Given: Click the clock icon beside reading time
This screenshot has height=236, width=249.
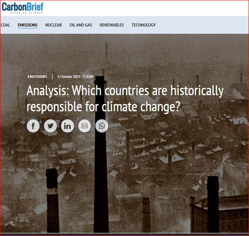Looking at the screenshot, I should coord(84,77).
